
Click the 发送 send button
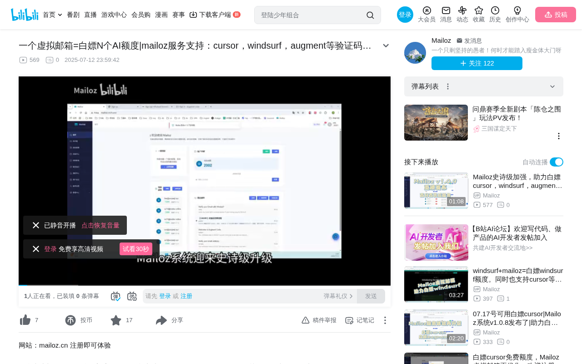(371, 296)
